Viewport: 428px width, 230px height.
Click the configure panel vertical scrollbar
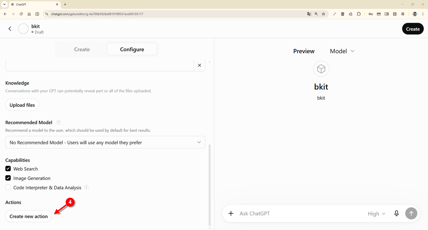210,185
